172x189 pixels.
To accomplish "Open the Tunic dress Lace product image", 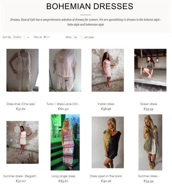I will (x=65, y=70).
